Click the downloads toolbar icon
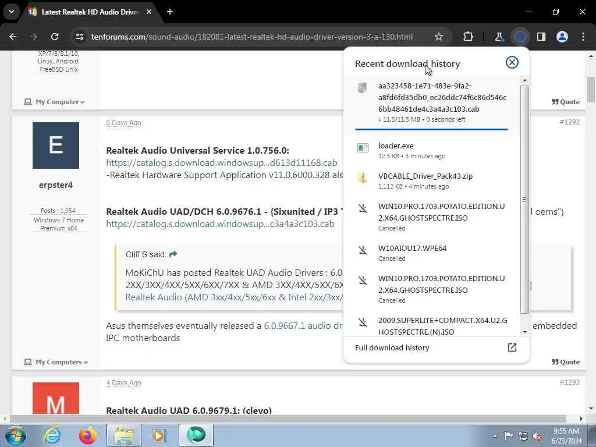 520,37
